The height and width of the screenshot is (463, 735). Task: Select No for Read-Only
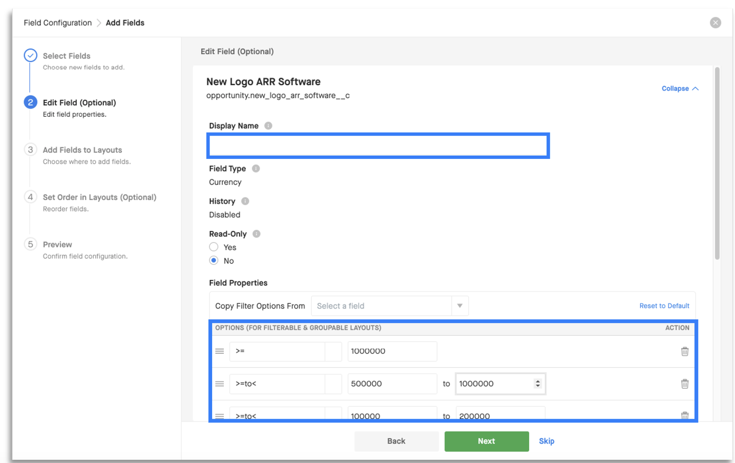coord(214,260)
